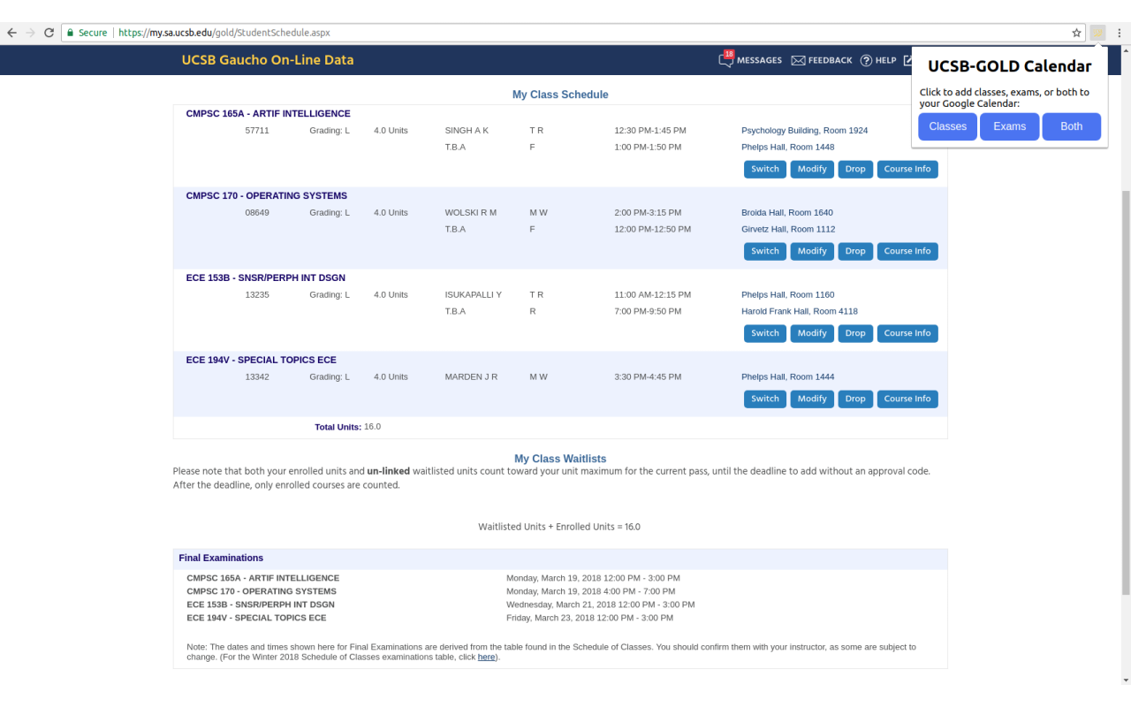
Task: Click instructor name WOLSKI R M
Action: coord(471,213)
